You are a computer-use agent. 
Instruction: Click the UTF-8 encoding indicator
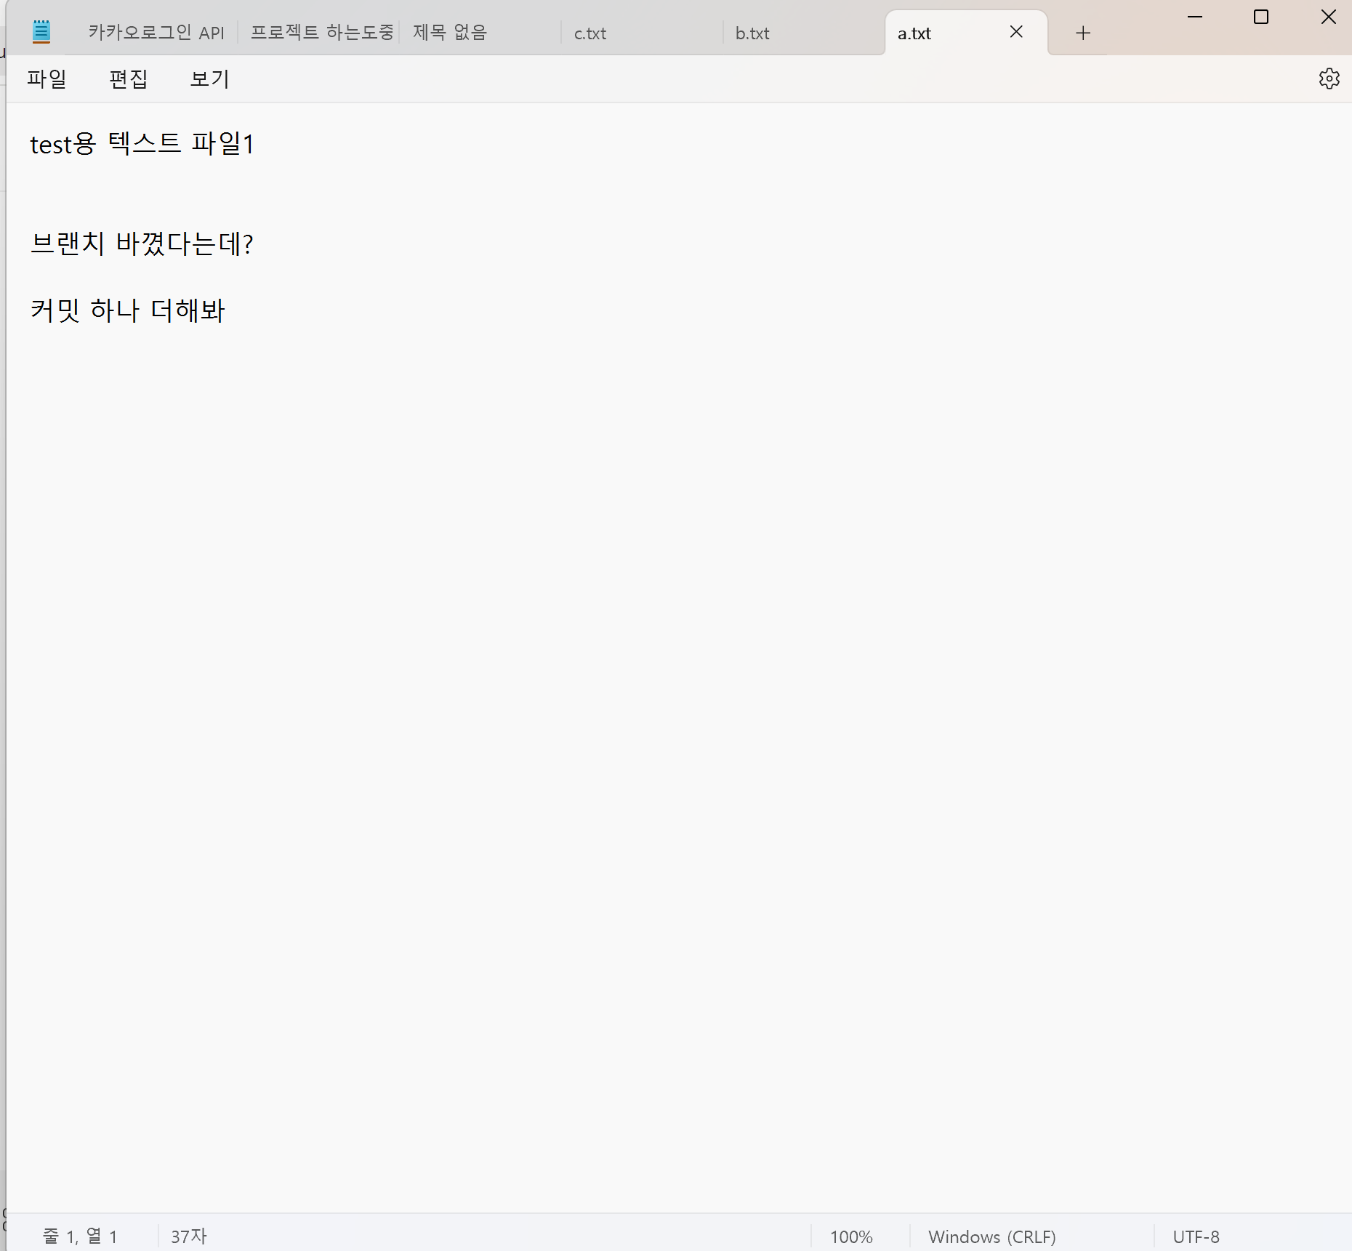tap(1196, 1236)
